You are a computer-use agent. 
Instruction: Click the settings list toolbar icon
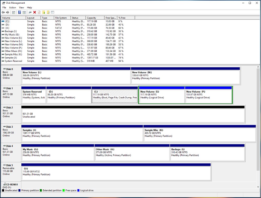(x=53, y=12)
